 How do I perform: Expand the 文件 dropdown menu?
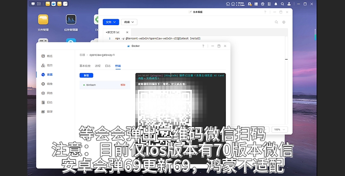coord(111,22)
